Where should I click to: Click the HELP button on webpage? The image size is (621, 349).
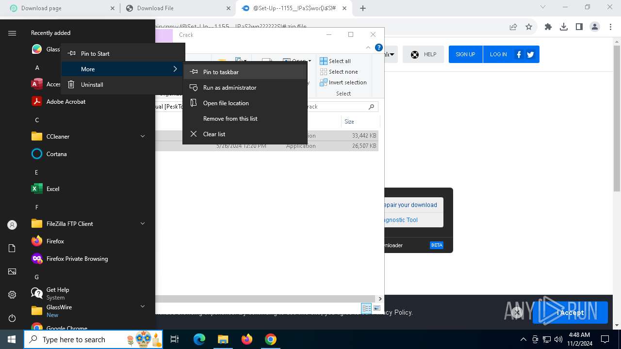point(423,54)
